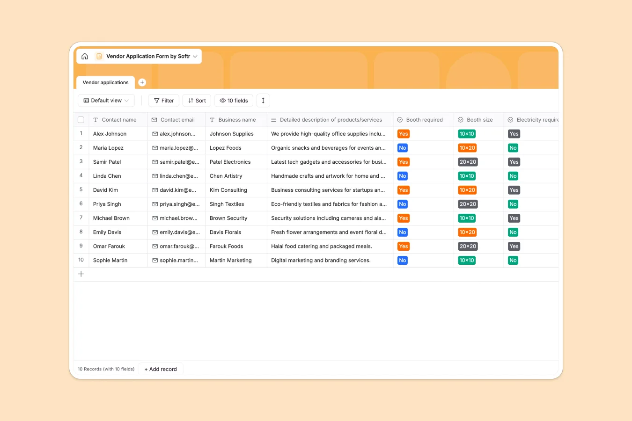Toggle the select-all checkbox in the header row
Viewport: 632px width, 421px height.
coord(81,120)
